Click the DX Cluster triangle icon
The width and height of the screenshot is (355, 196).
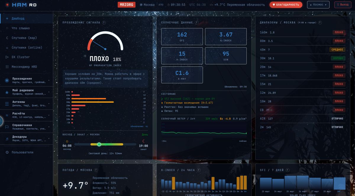point(7,57)
